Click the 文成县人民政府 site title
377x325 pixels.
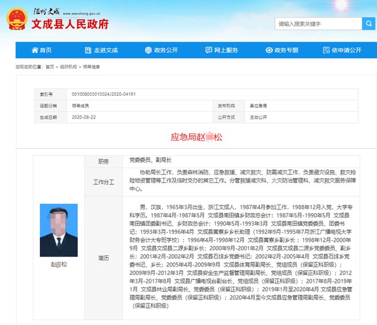coord(70,25)
